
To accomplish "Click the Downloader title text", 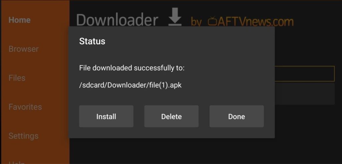I will (x=117, y=20).
